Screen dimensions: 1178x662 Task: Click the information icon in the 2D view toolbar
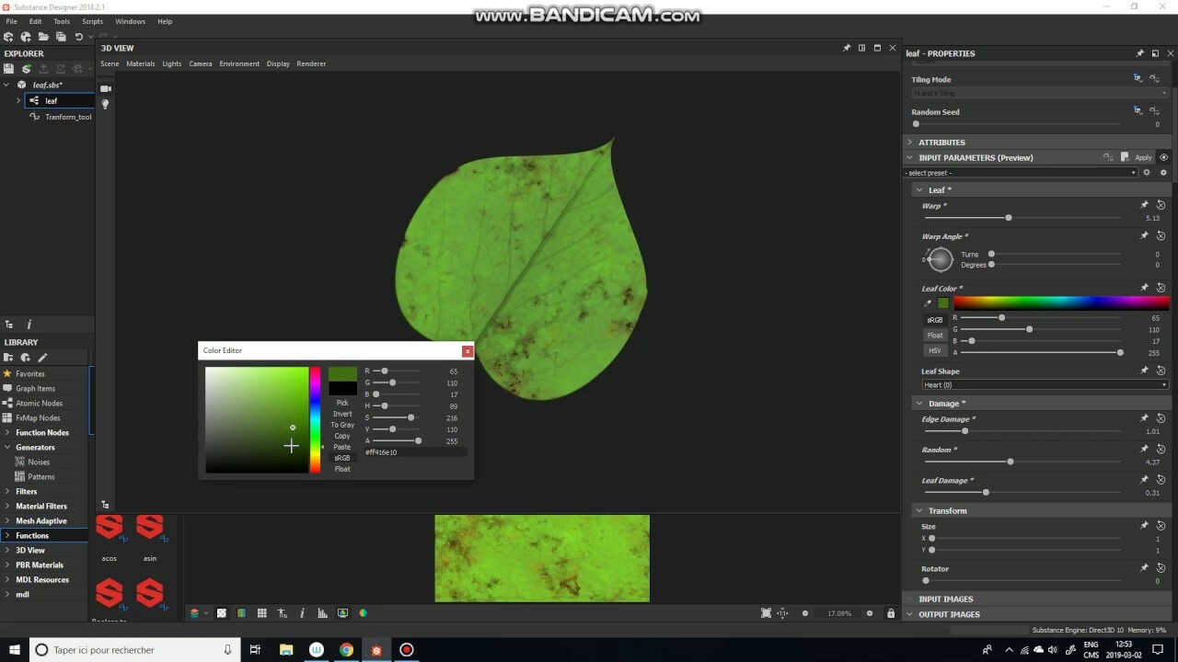302,612
